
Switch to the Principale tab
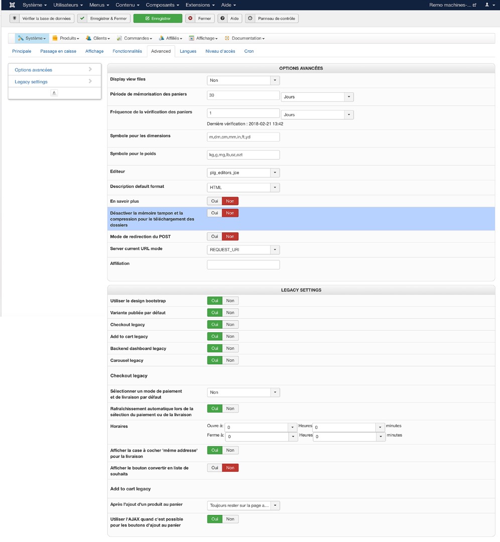(22, 51)
